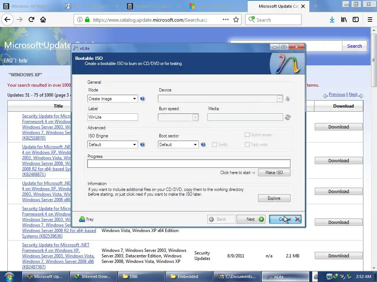Open C:\Documents... 7-Zip taskbar item

click(x=237, y=276)
